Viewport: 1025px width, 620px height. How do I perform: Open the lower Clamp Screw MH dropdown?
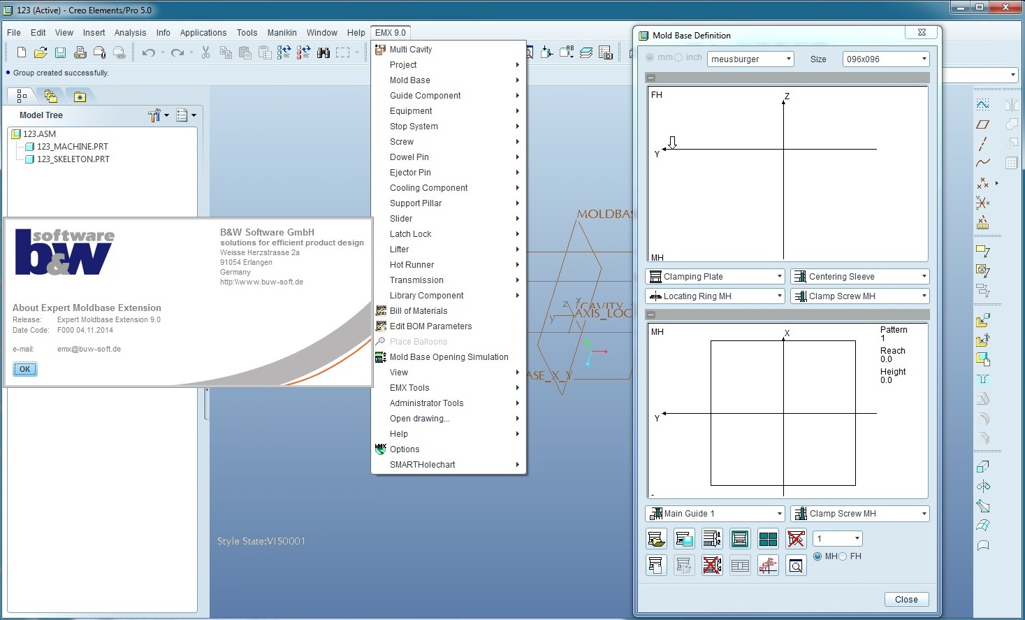click(860, 514)
